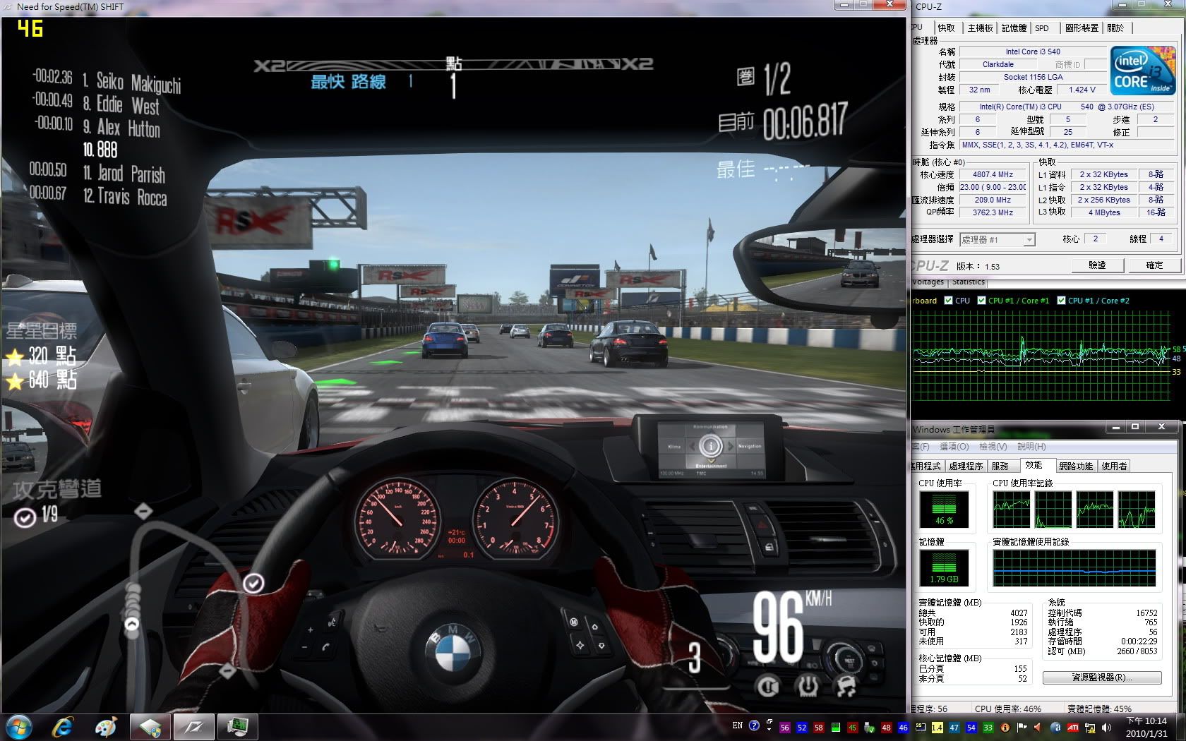
Task: Expand the language bar options arrow
Action: [x=769, y=730]
